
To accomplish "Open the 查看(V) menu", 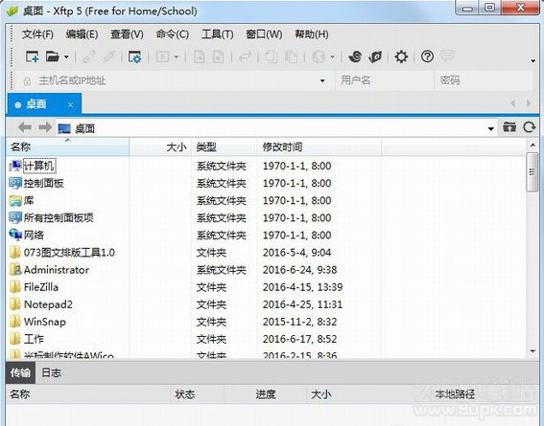I will coord(127,34).
